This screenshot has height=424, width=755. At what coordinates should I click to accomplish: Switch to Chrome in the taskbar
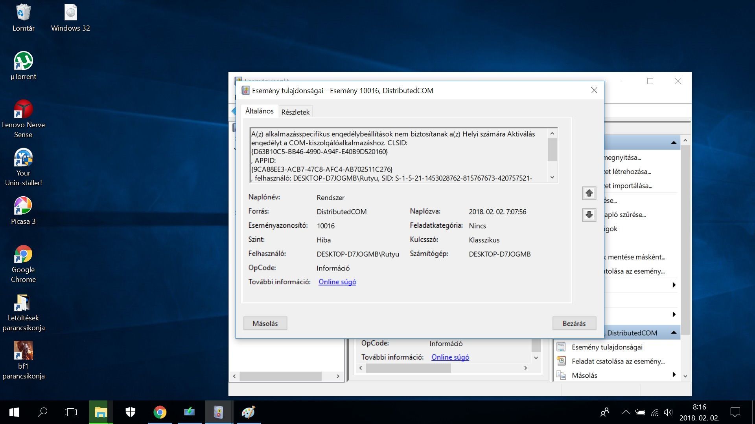[x=160, y=412]
